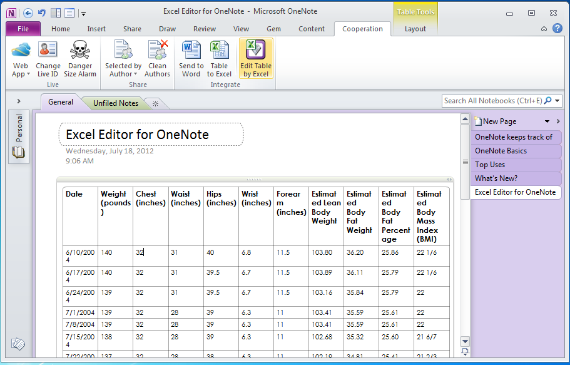The width and height of the screenshot is (570, 365).
Task: Open the View ribbon tab
Action: (241, 29)
